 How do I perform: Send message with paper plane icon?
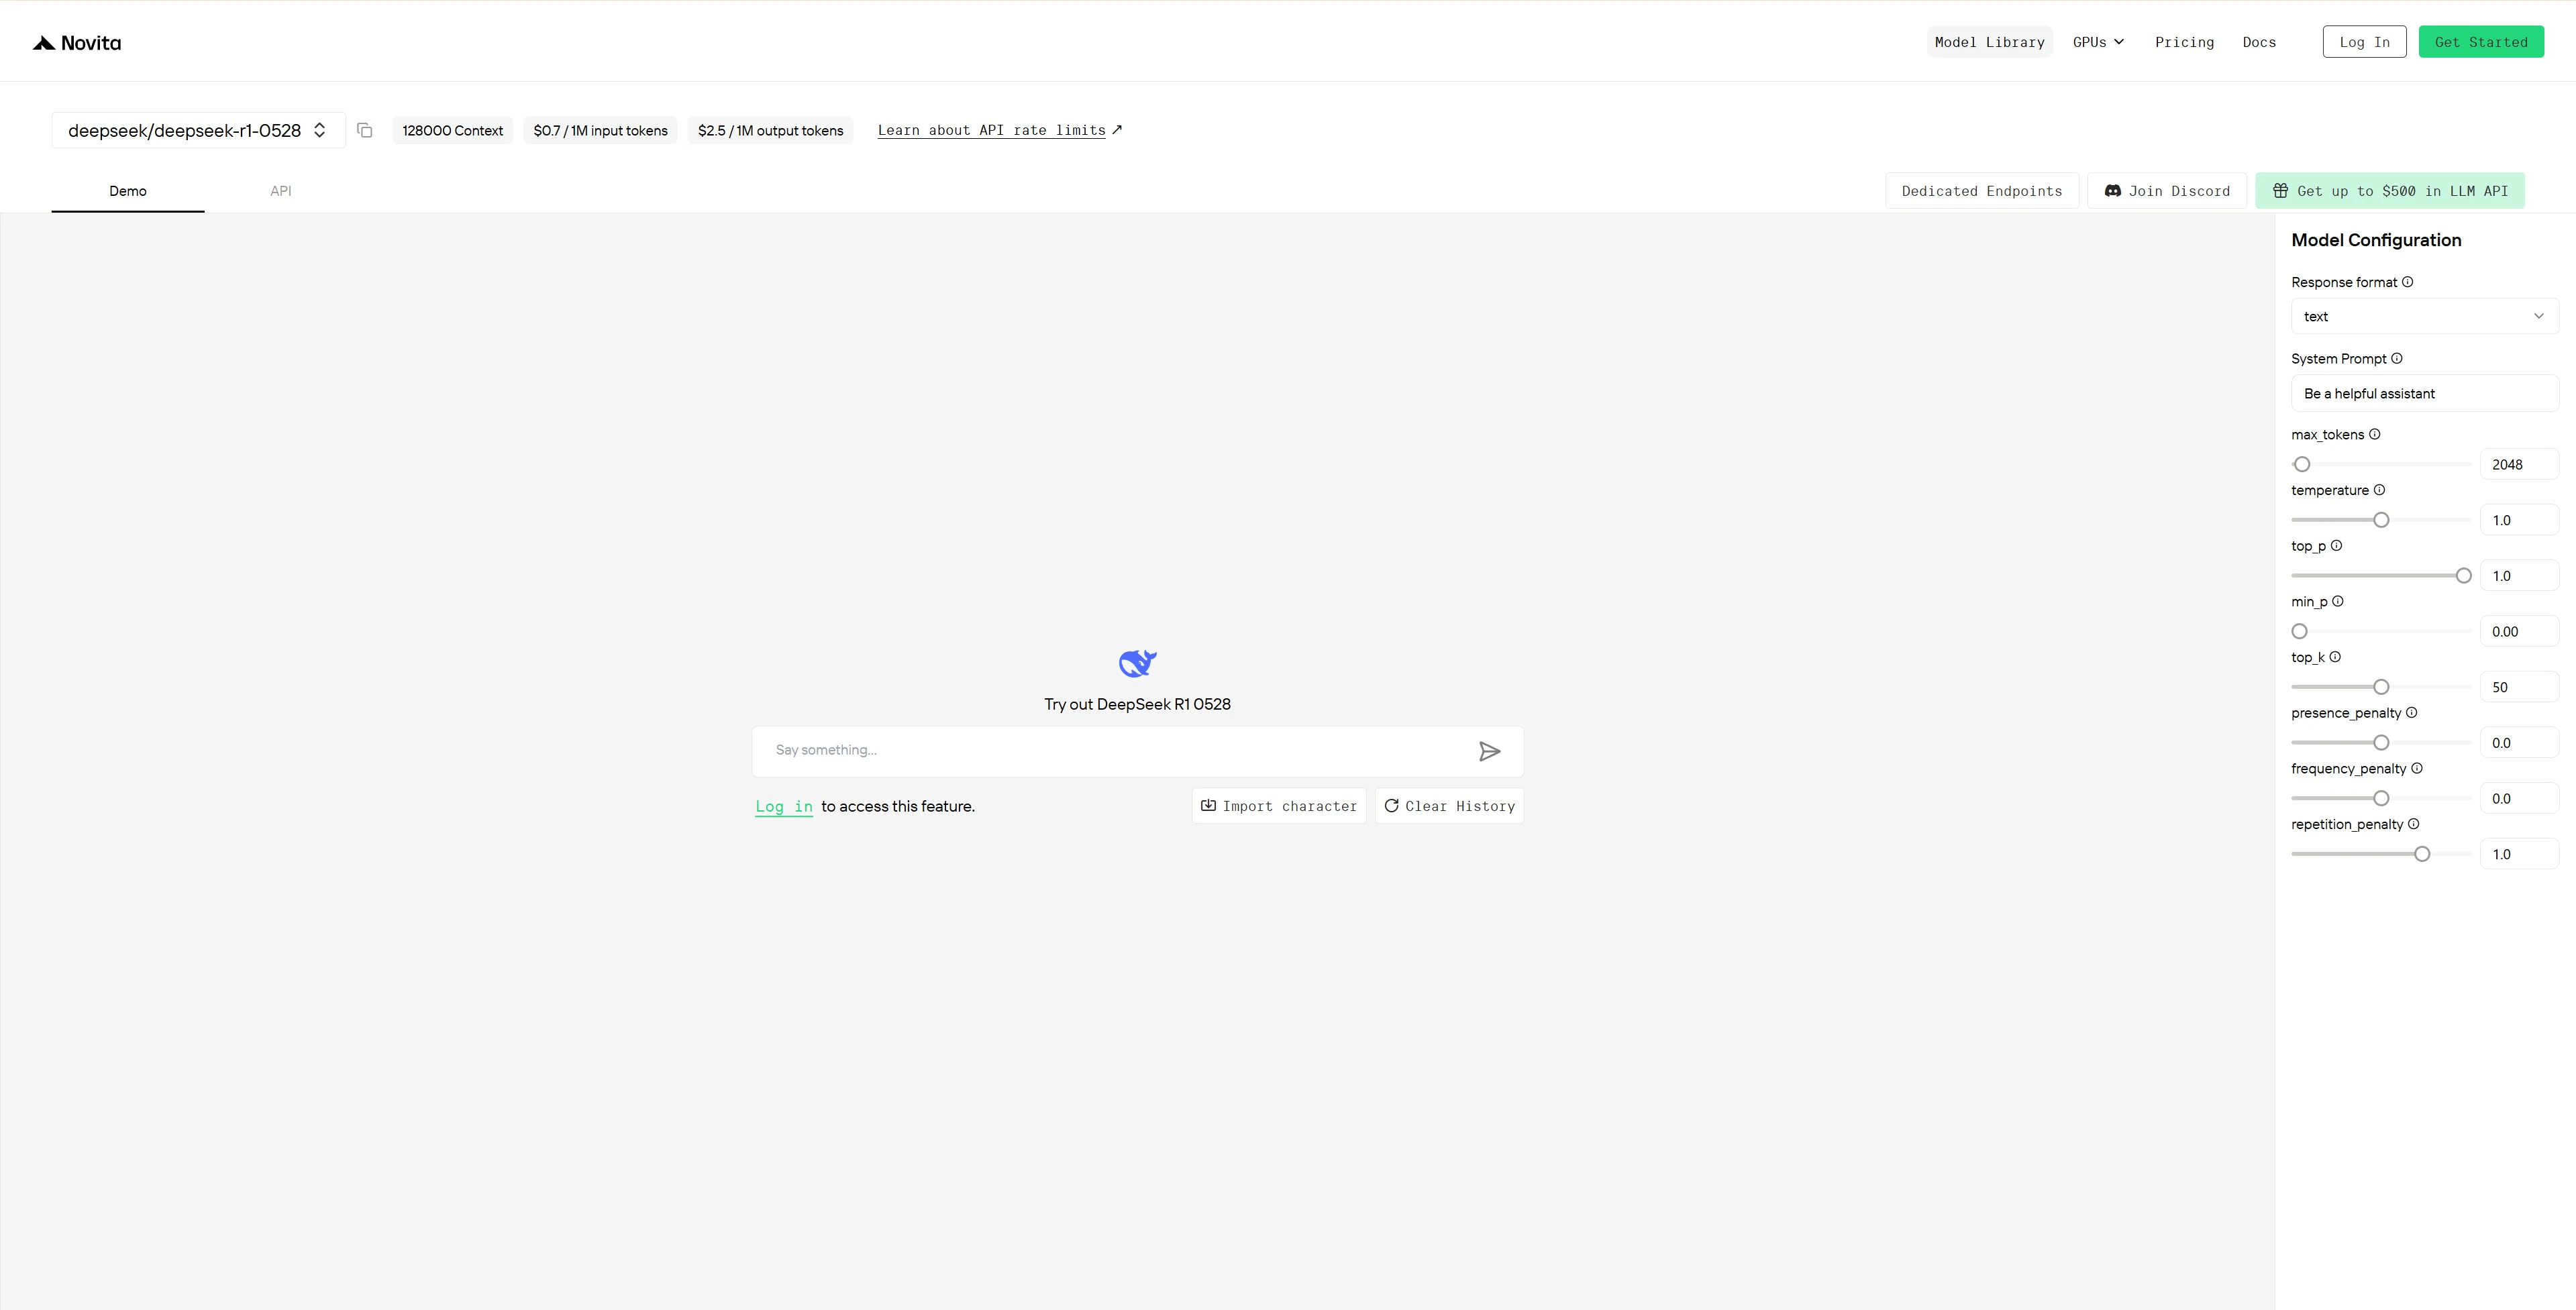pos(1489,751)
